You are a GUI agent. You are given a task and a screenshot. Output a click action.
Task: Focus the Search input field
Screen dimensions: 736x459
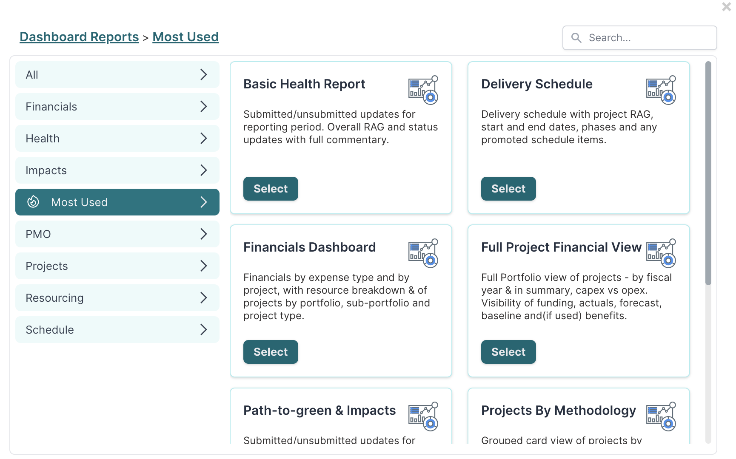click(640, 38)
